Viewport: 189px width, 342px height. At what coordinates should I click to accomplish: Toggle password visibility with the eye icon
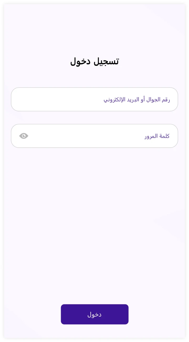pyautogui.click(x=24, y=136)
